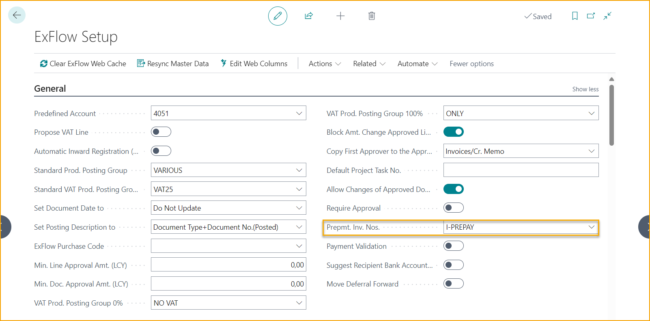Open page in new window icon

591,16
